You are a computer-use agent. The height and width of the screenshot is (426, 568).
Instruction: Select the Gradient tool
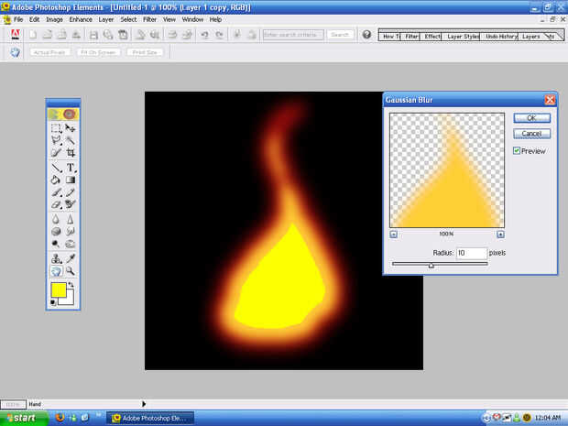[x=71, y=180]
